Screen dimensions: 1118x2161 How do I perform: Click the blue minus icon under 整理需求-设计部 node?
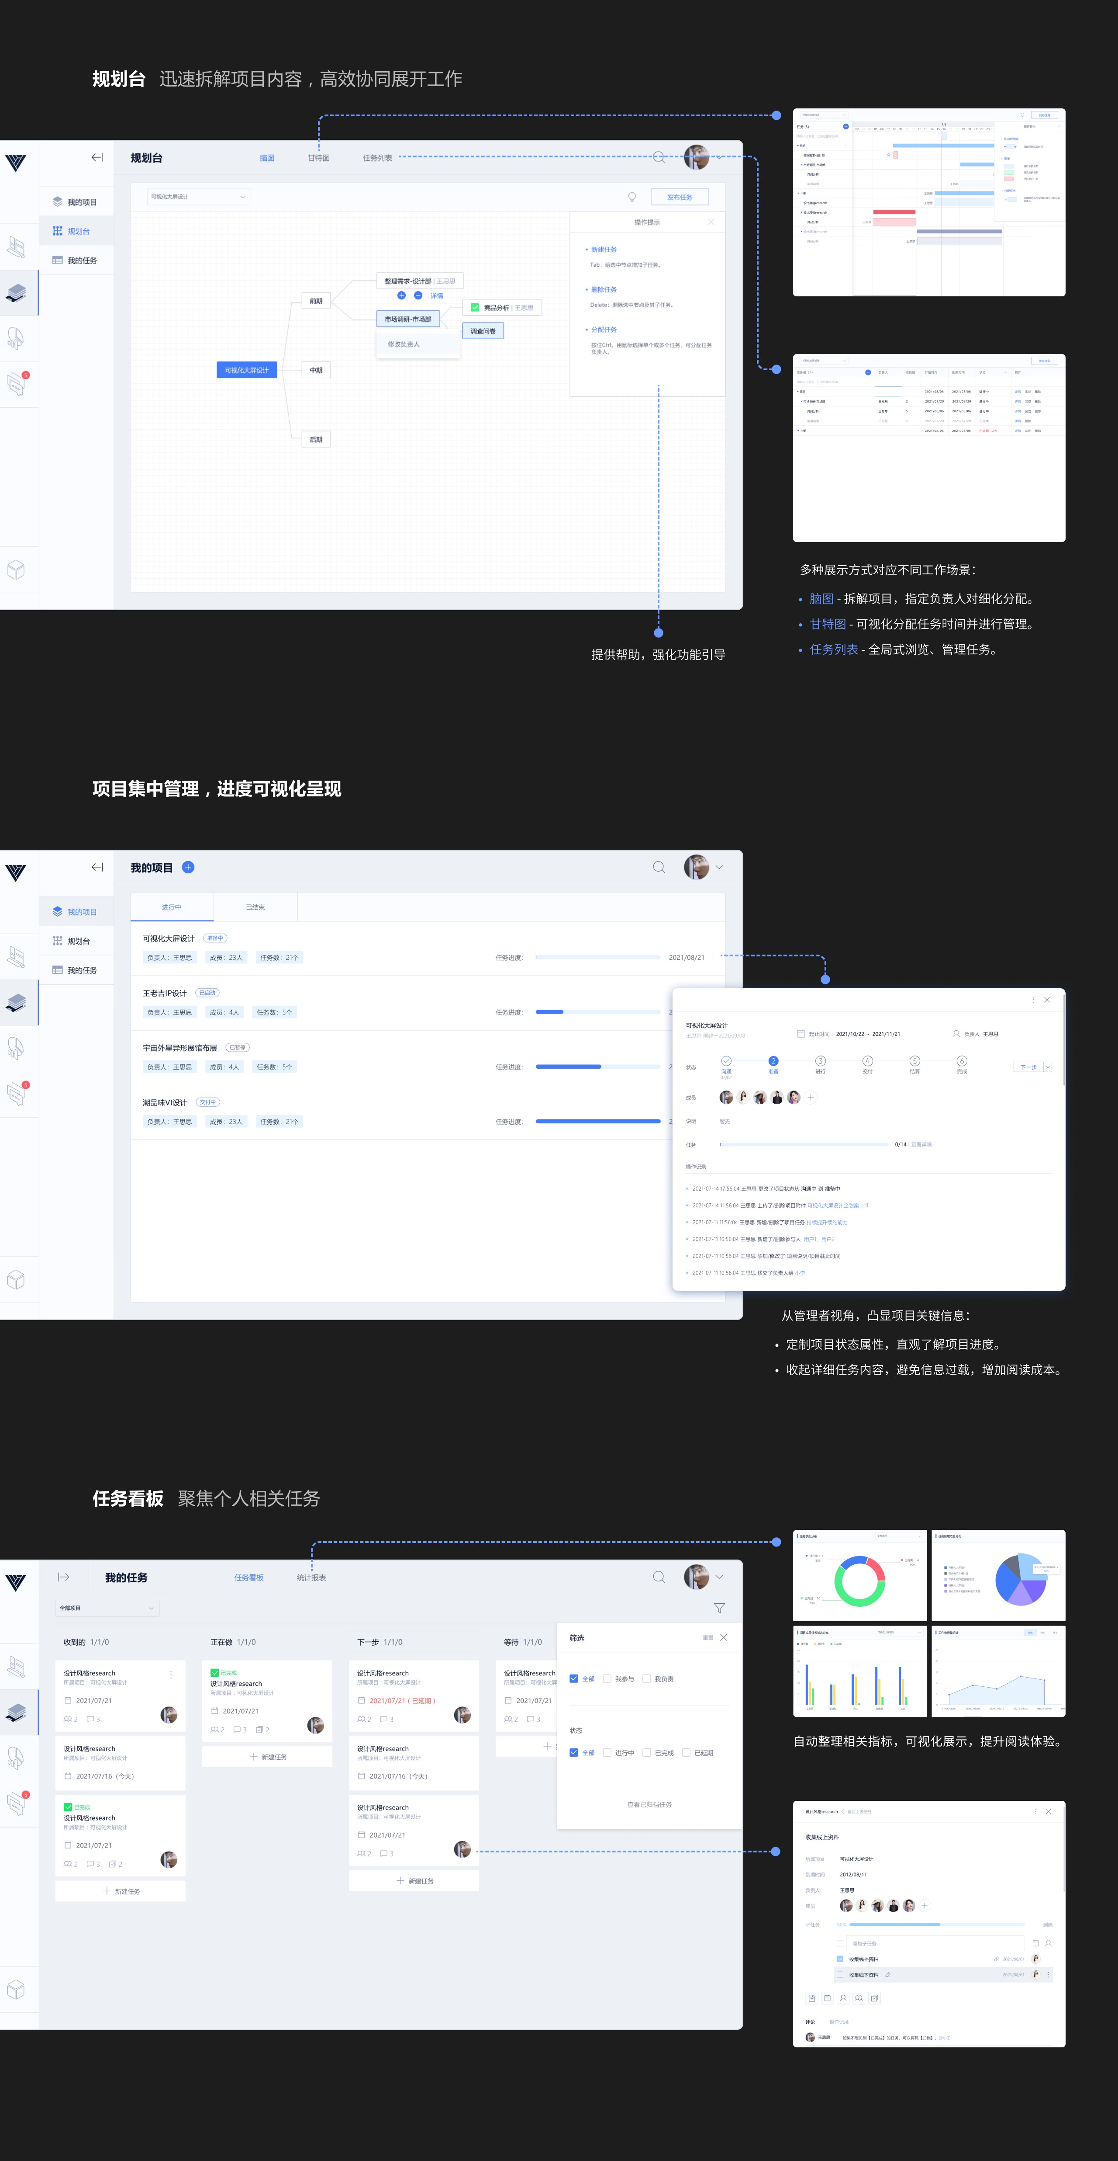pyautogui.click(x=418, y=295)
